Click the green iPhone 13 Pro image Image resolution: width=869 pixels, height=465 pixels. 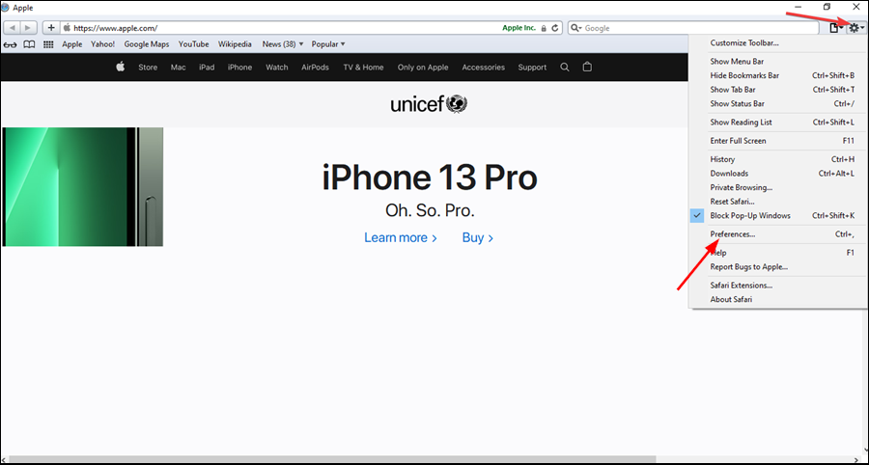point(83,186)
